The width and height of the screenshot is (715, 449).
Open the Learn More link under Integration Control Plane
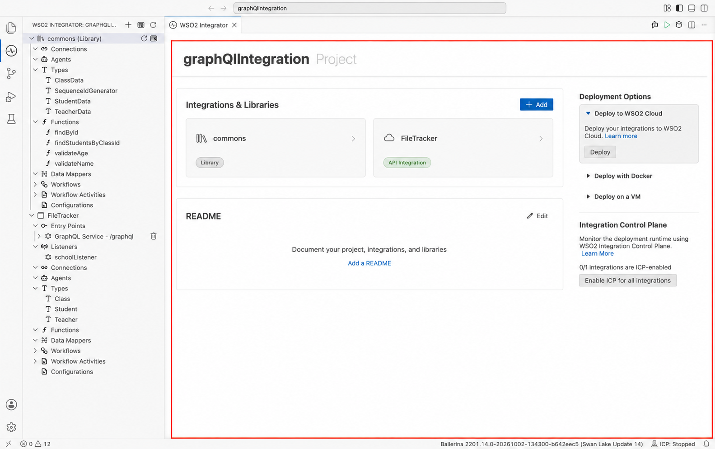pyautogui.click(x=597, y=253)
